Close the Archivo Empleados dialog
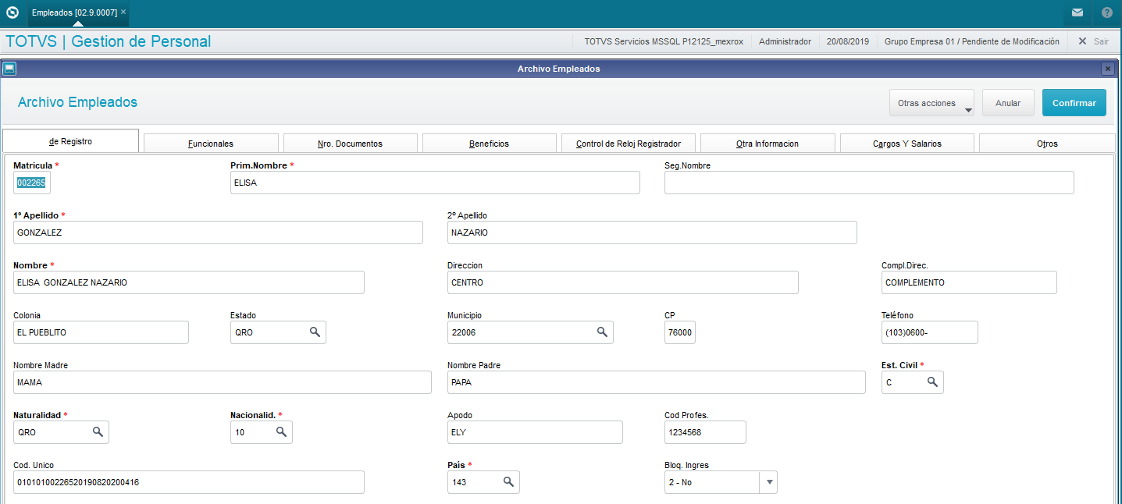Viewport: 1122px width, 504px height. coord(1107,69)
